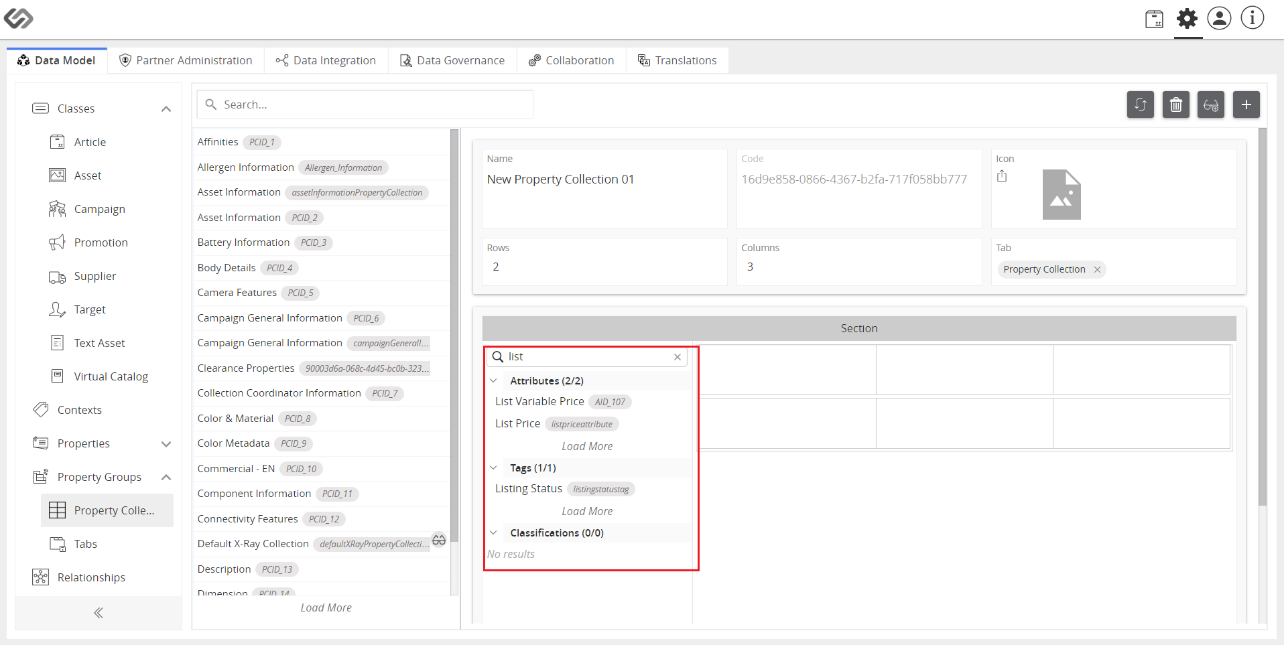Click Load More under Attributes
The image size is (1284, 645).
[x=587, y=446]
